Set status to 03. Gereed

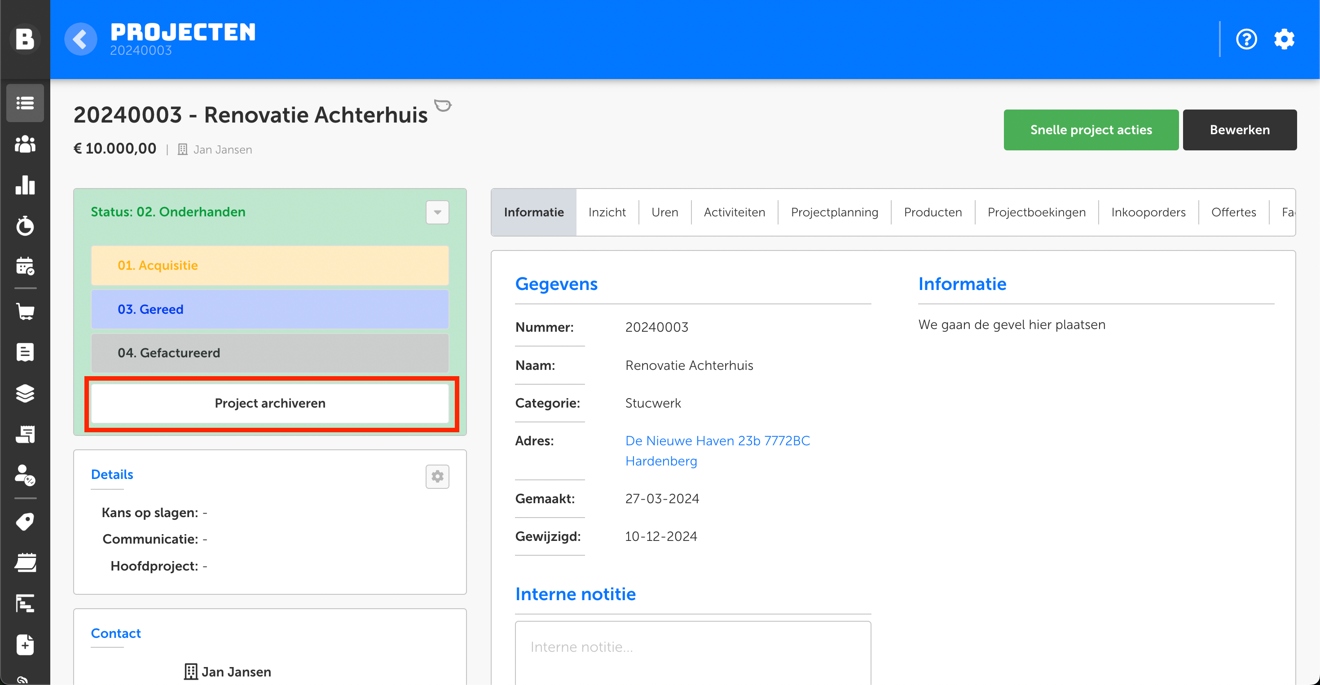click(x=270, y=309)
